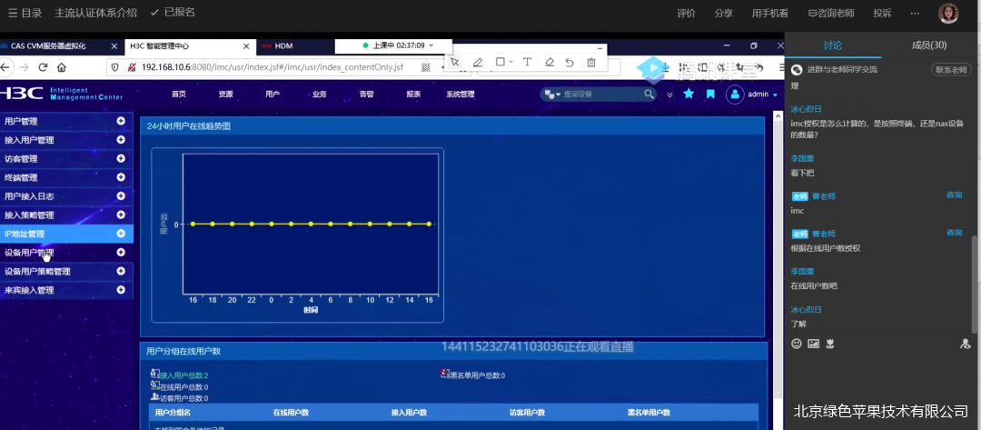Click the tracking protection shield icon
This screenshot has width=981, height=430.
pyautogui.click(x=114, y=67)
